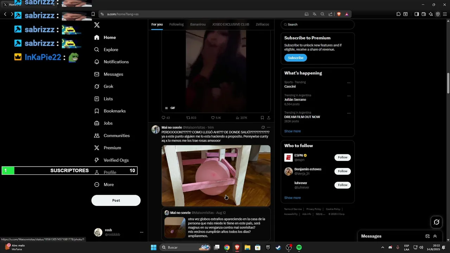This screenshot has height=253, width=450.
Task: Go to Home in sidebar
Action: (105, 38)
